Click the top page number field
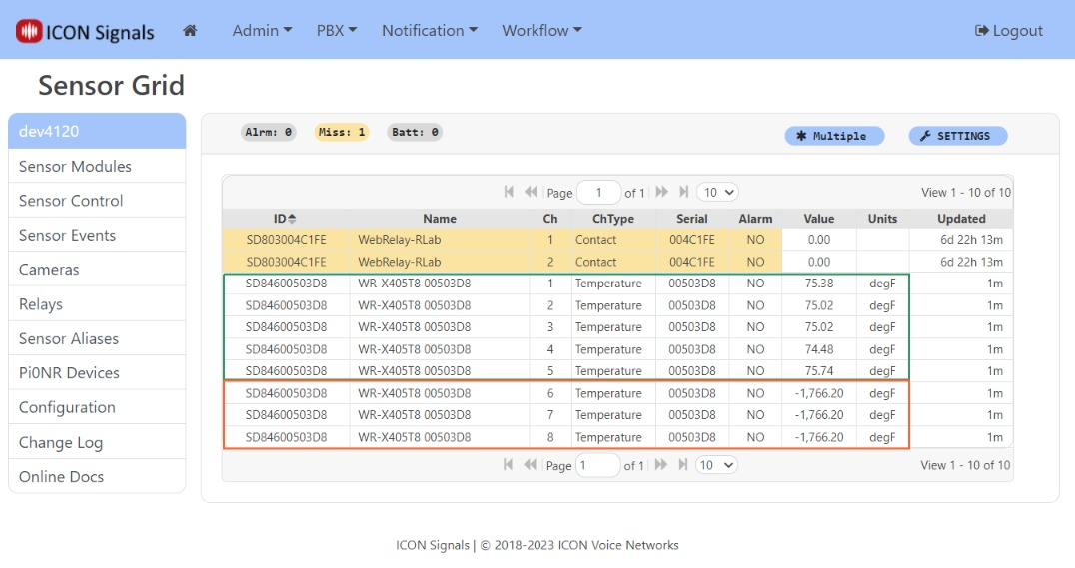This screenshot has width=1075, height=568. 598,192
